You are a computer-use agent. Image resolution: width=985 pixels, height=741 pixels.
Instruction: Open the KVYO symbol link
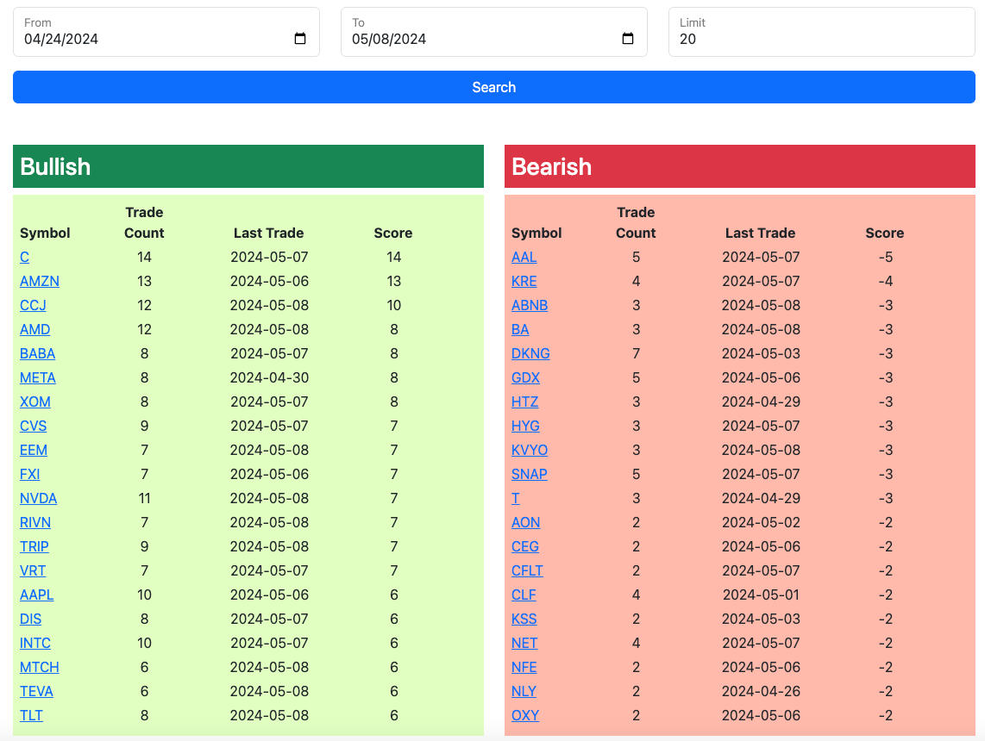tap(530, 451)
